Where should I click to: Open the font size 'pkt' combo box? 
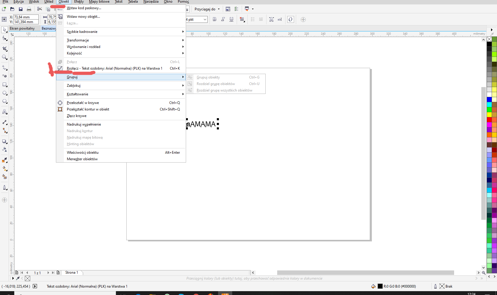click(x=196, y=20)
